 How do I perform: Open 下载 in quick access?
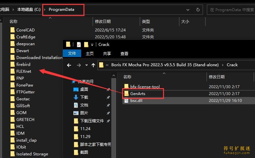(x=81, y=97)
